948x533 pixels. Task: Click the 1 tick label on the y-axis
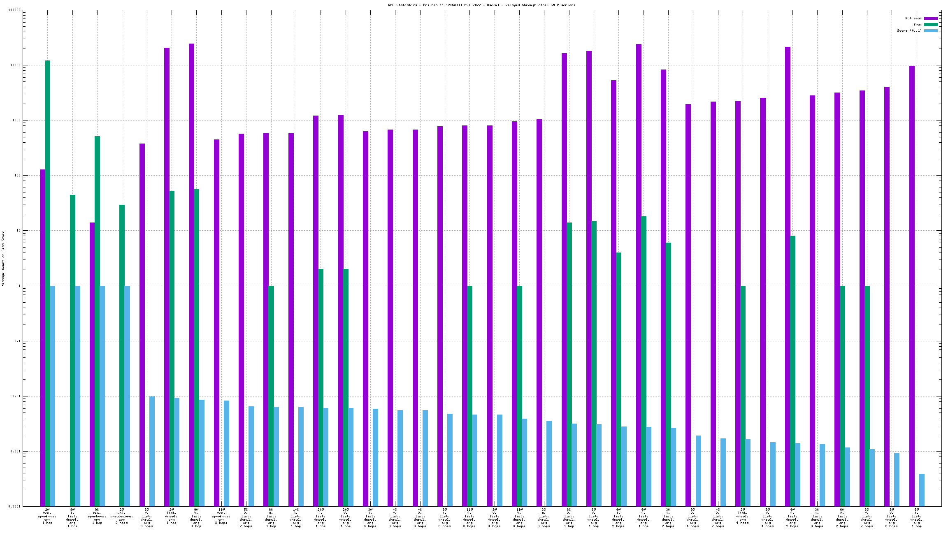point(19,286)
